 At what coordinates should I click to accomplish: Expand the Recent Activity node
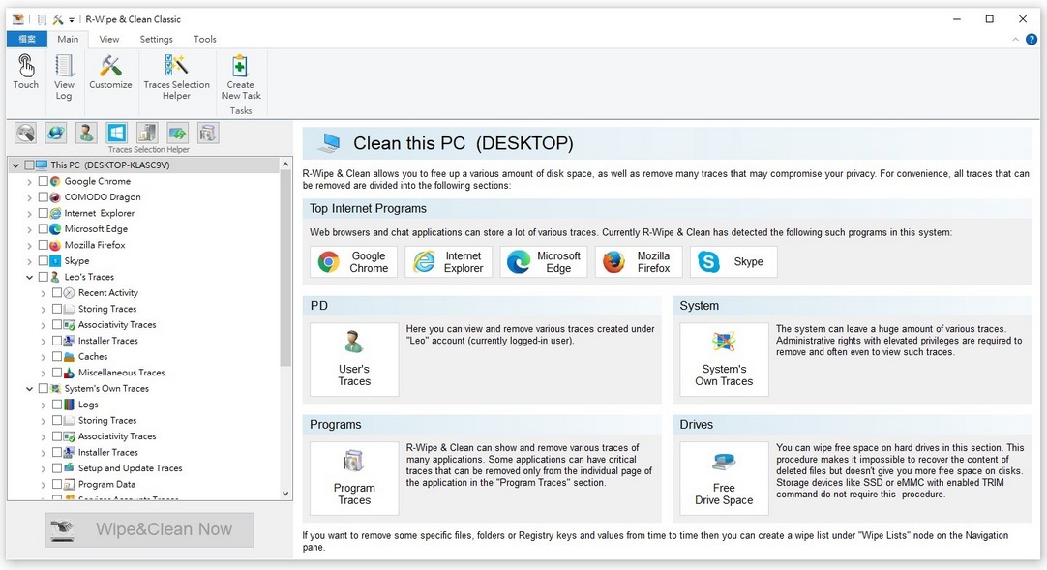[44, 293]
